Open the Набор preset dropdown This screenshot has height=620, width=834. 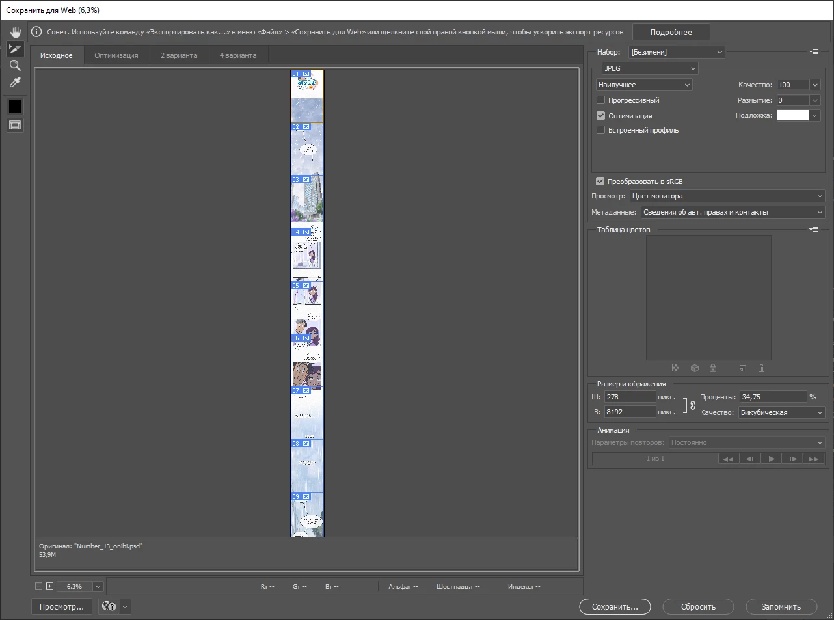tap(677, 52)
